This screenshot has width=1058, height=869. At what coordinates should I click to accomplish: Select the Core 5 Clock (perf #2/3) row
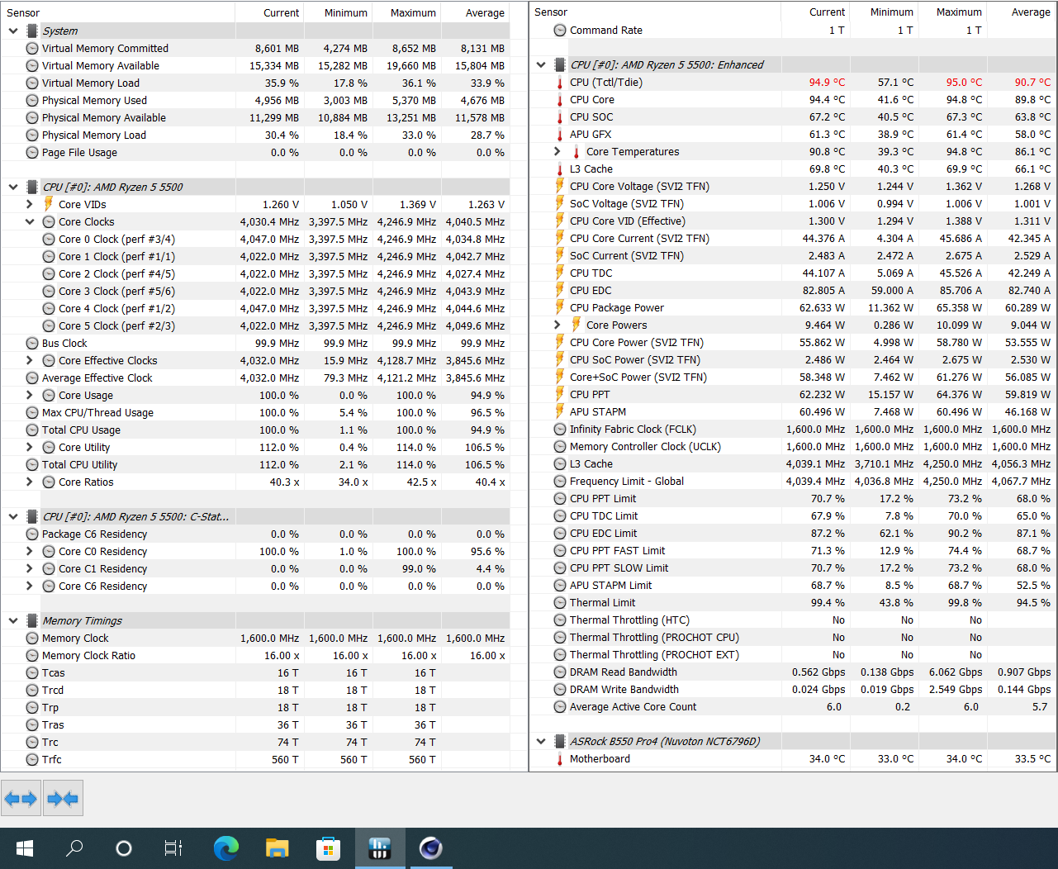pyautogui.click(x=255, y=325)
